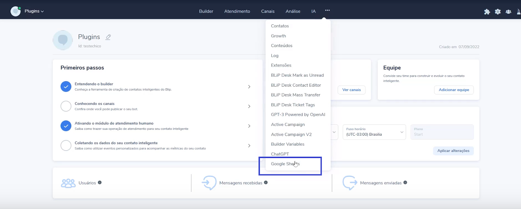Select BLiP Desk Mark as Unread
This screenshot has width=521, height=209.
point(298,75)
